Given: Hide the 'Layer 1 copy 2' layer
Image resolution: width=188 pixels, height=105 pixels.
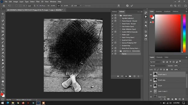Looking at the screenshot, I should coord(151,91).
